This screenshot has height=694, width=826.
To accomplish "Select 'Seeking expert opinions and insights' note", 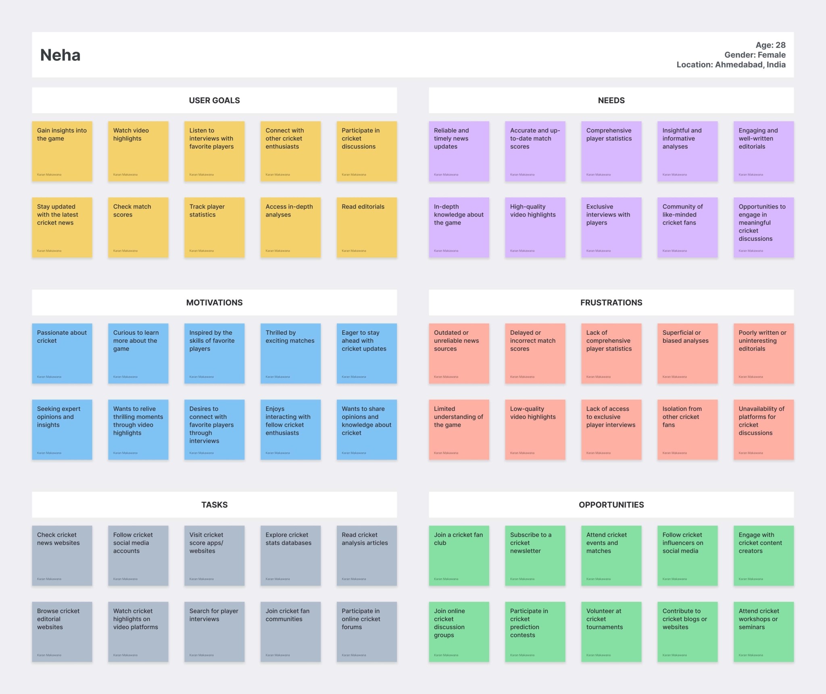I will point(62,429).
